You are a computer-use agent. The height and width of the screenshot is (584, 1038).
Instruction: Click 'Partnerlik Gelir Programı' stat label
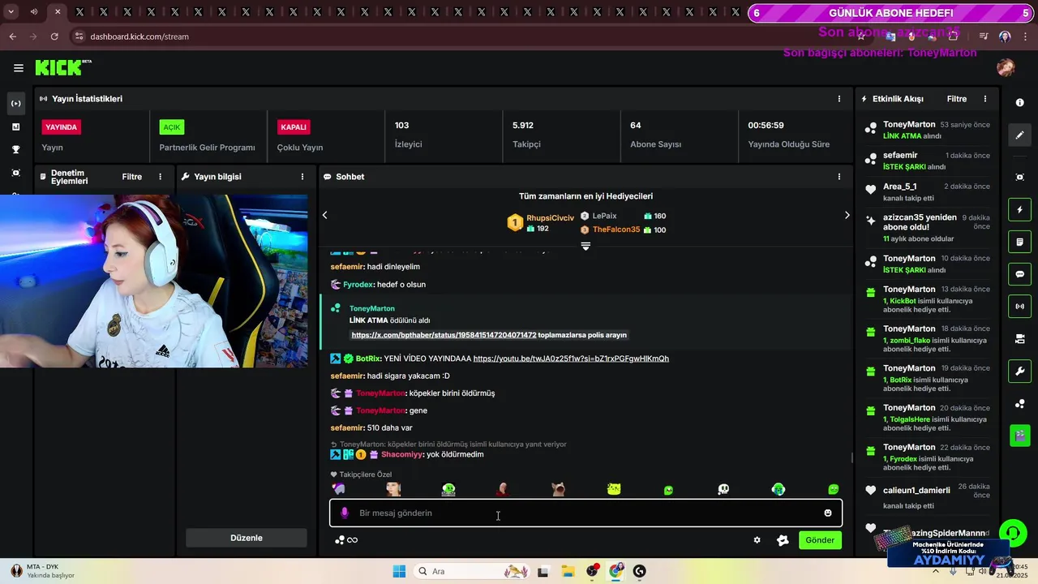click(207, 148)
